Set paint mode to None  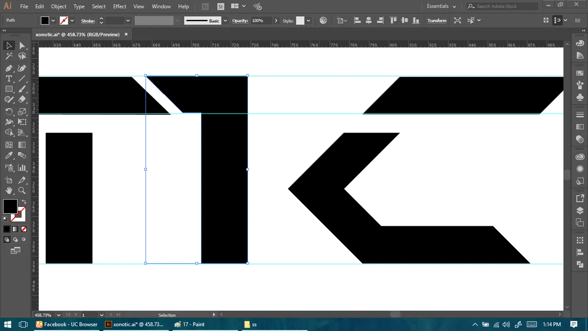[24, 229]
